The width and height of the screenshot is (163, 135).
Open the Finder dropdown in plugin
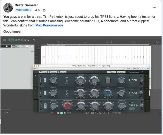coord(43,72)
